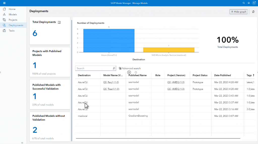Viewport: 258px width, 144px height.
Task: Click inside the table Search field
Action: point(94,68)
